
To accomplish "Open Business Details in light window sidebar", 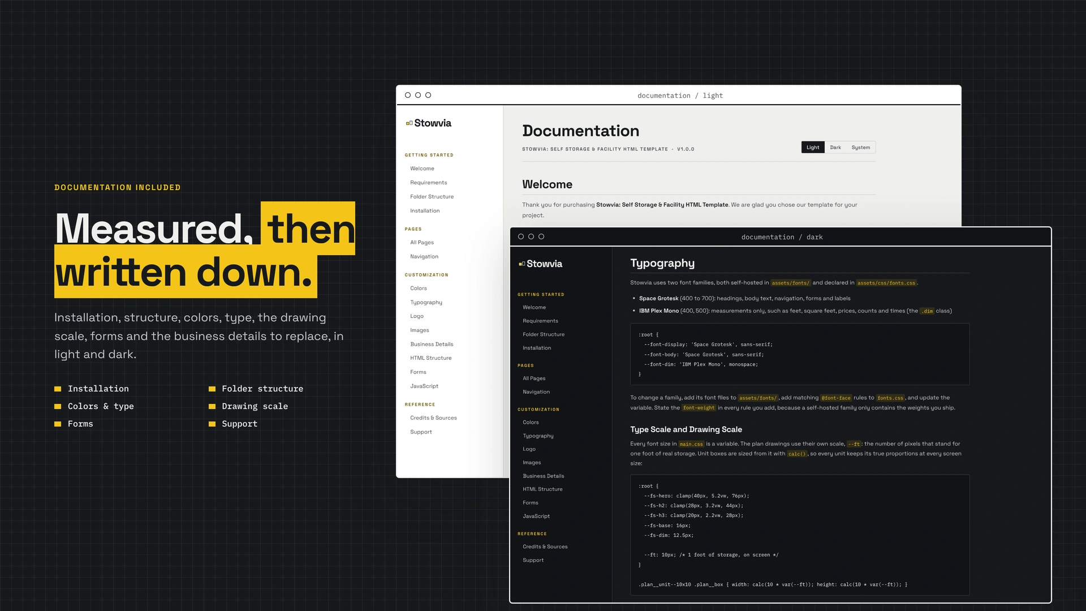I will 432,345.
